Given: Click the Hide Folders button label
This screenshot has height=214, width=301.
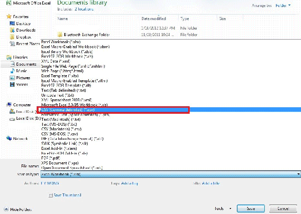Looking at the screenshot, I should coord(21,209).
